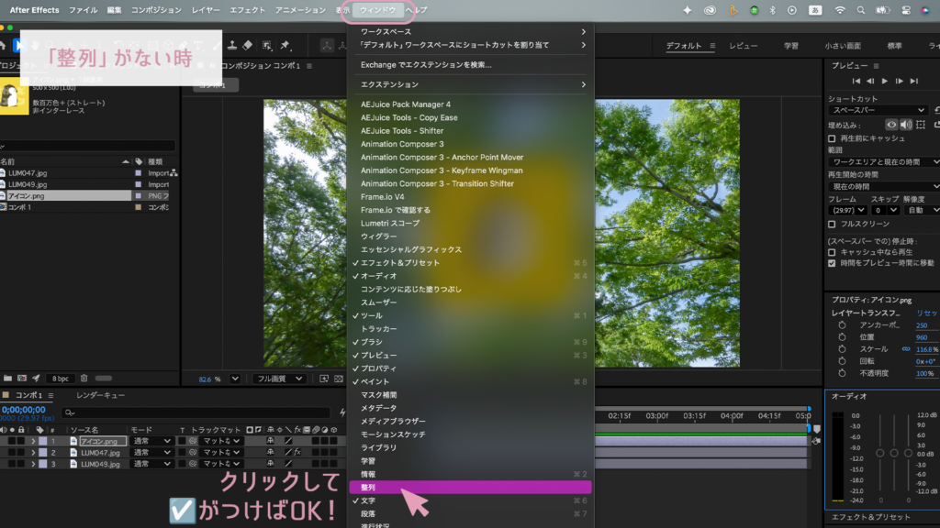This screenshot has height=528, width=940.
Task: Click the 8 bpc color depth button
Action: (60, 379)
